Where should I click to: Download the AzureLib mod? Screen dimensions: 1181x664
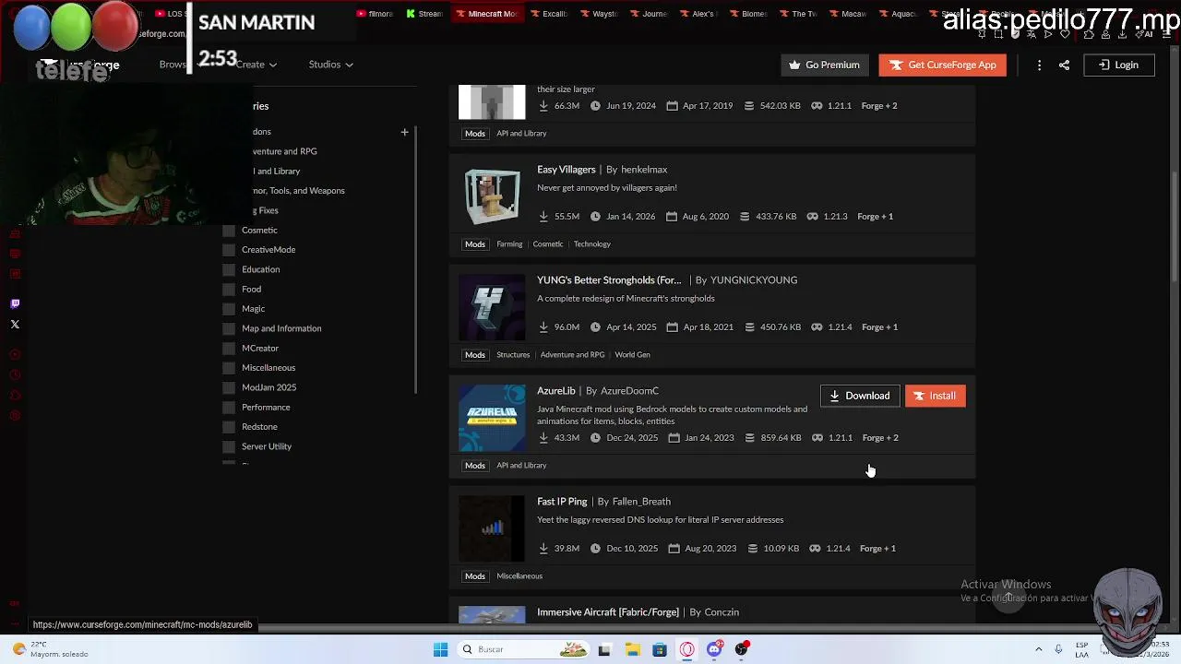click(860, 396)
